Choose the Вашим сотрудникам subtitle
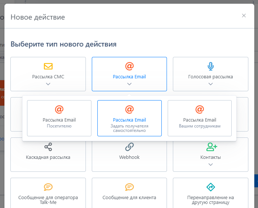 tap(200, 126)
